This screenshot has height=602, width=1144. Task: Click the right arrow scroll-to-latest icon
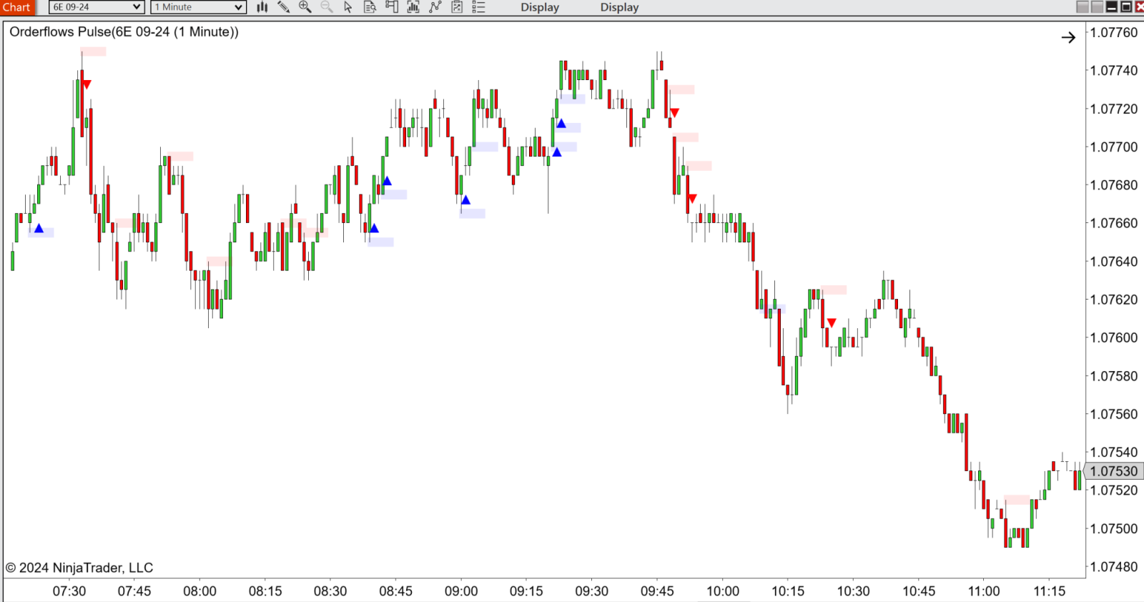(1068, 38)
